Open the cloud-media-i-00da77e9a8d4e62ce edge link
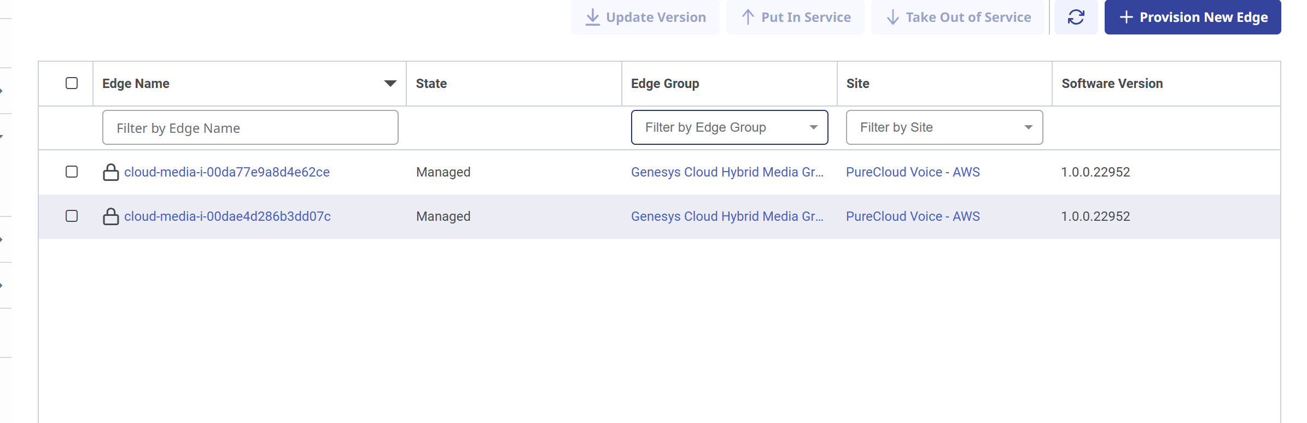The height and width of the screenshot is (423, 1307). coord(227,172)
